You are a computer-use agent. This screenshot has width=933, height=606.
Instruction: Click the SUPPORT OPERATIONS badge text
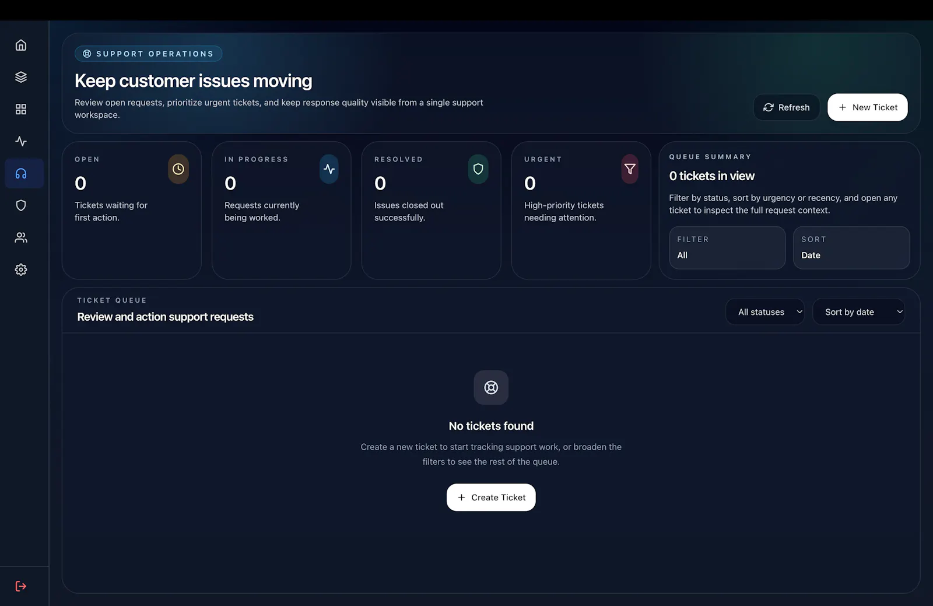click(x=155, y=54)
